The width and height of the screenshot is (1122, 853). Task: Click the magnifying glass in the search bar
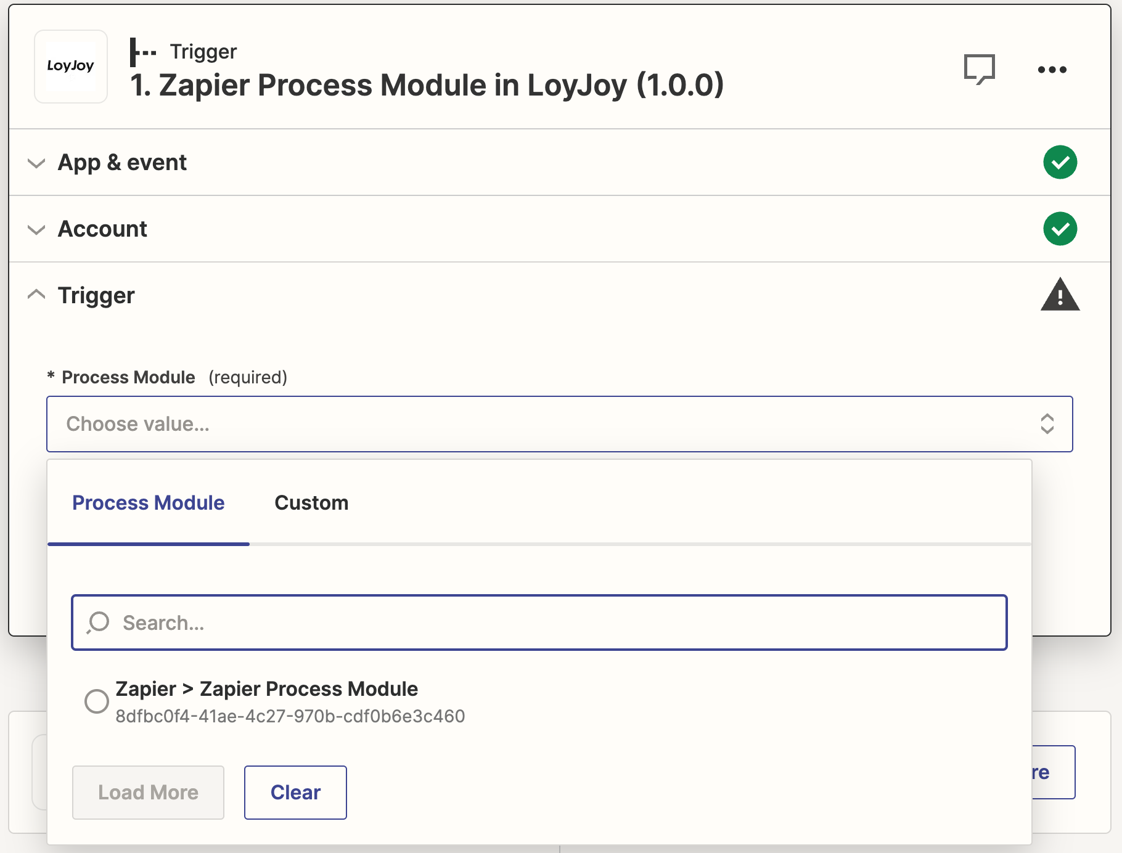coord(97,622)
